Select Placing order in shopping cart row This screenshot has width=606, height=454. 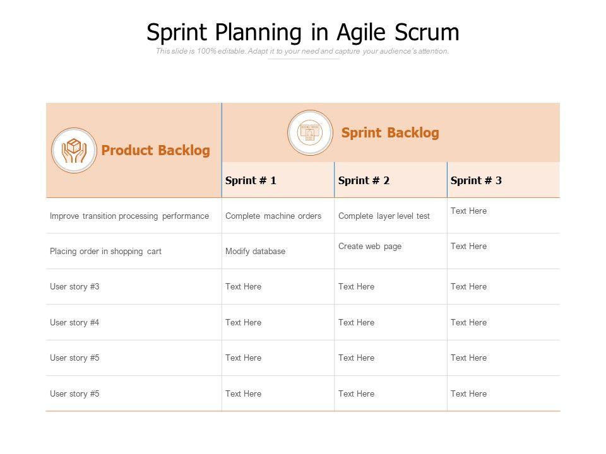[105, 251]
